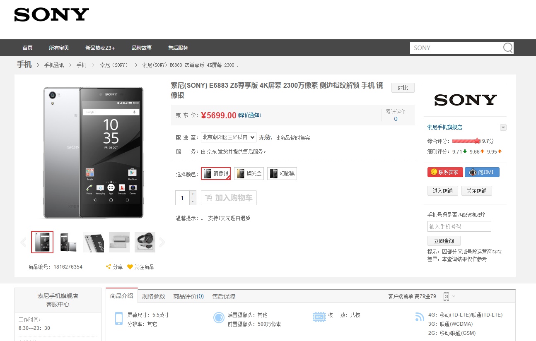536x341 pixels.
Task: Select the 璨光金 color option
Action: [x=249, y=174]
